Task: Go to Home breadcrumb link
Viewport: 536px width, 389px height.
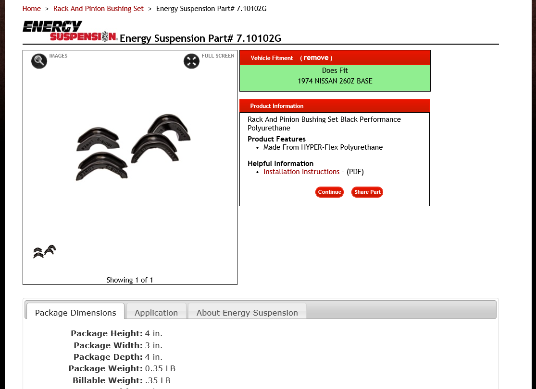Action: (x=31, y=9)
